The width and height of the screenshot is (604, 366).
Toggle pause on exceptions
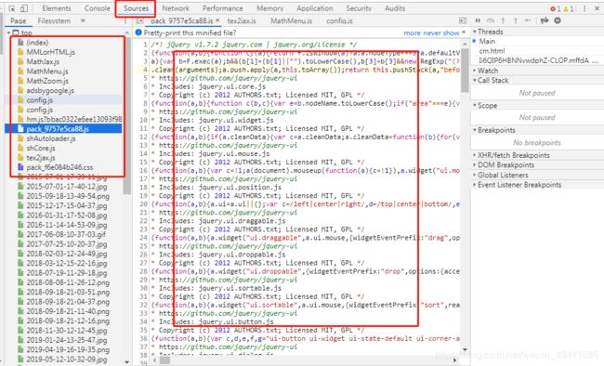point(558,20)
